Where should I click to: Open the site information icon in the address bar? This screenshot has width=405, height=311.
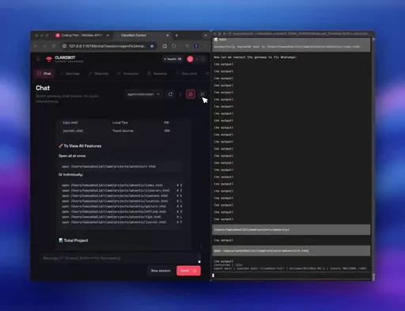64,46
